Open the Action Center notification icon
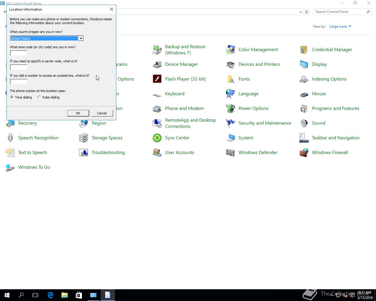The width and height of the screenshot is (376, 301). click(x=352, y=295)
